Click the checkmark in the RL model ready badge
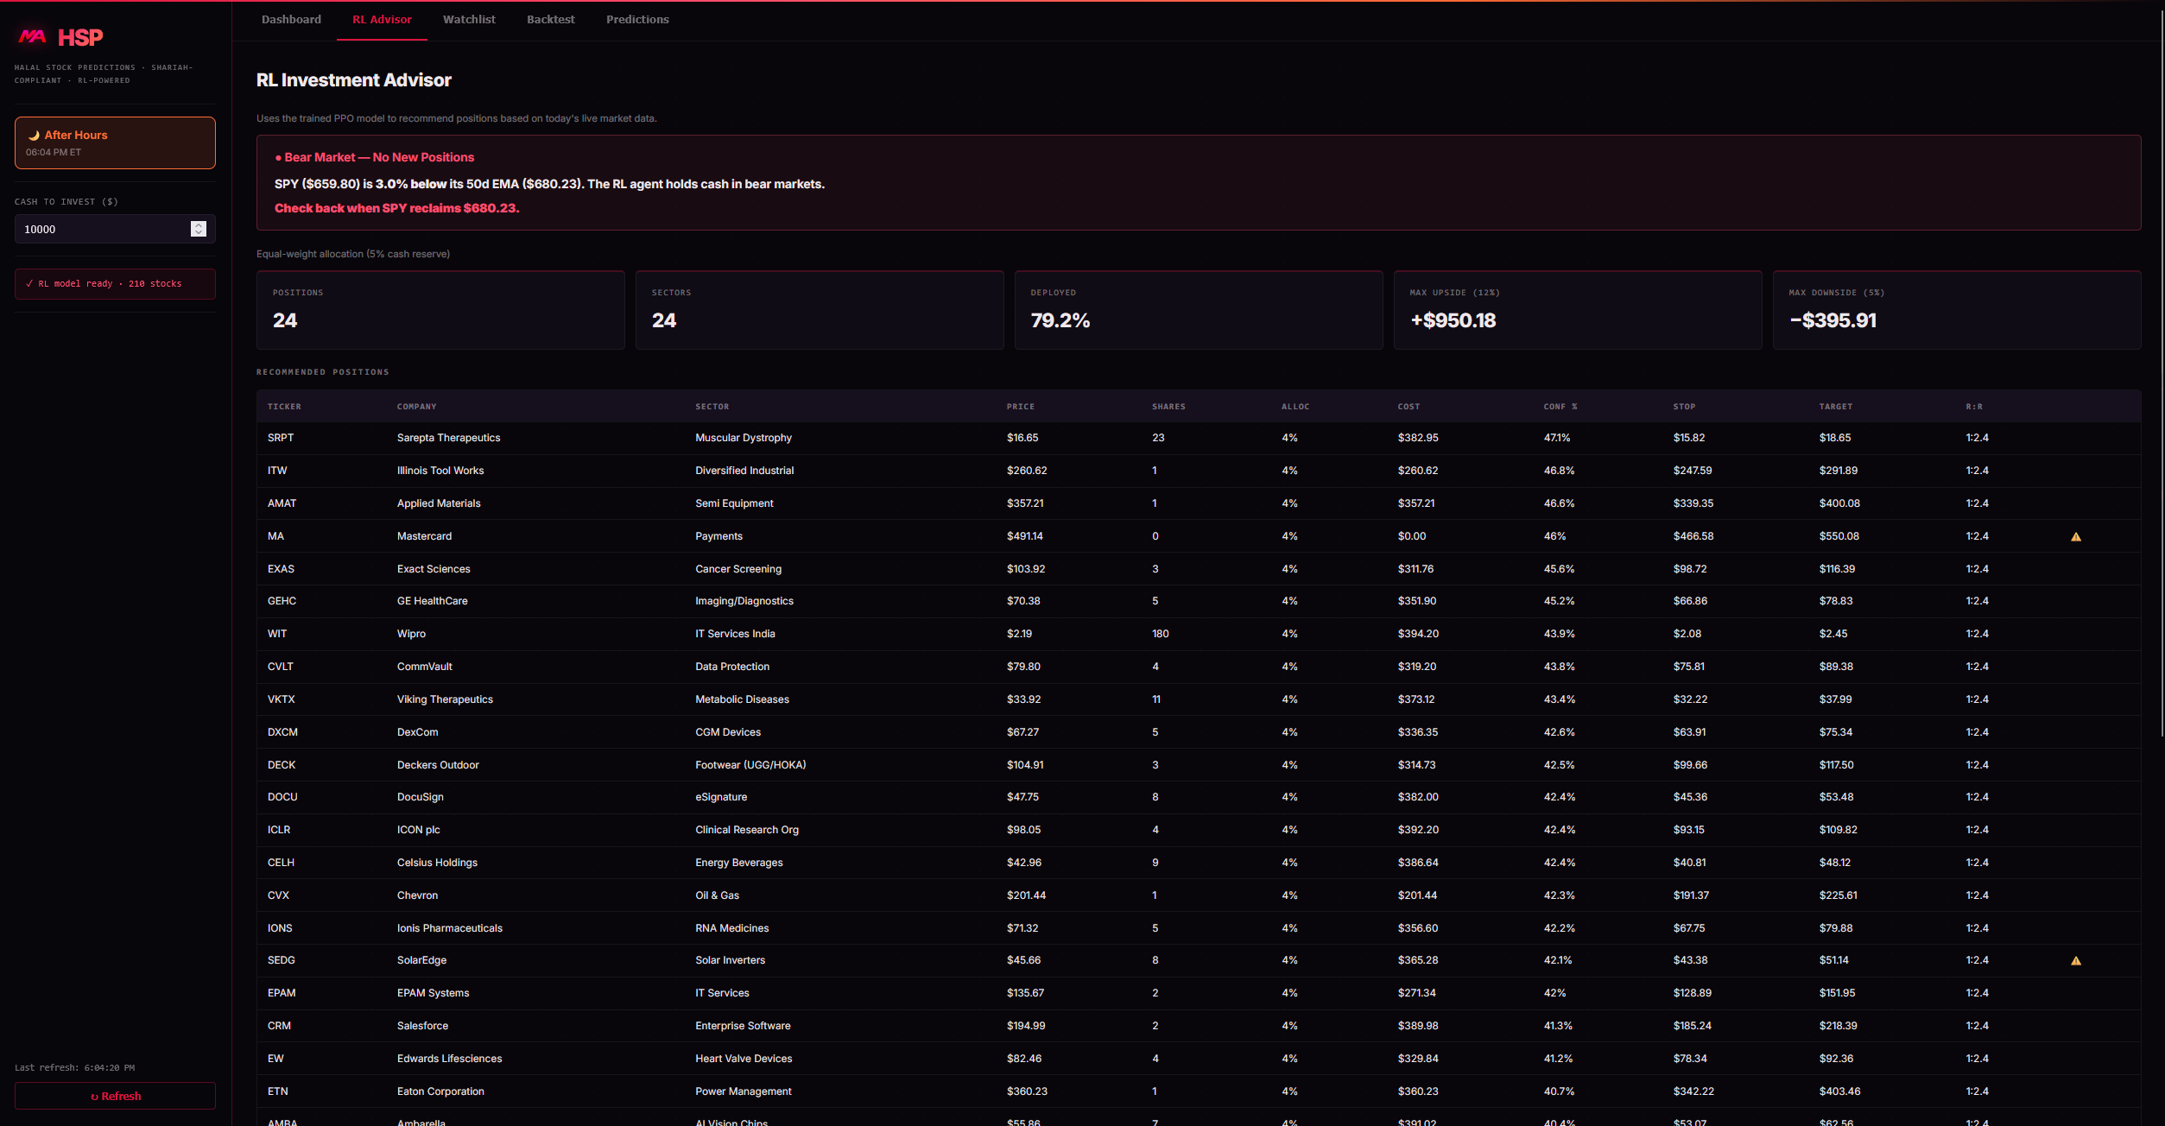Image resolution: width=2165 pixels, height=1126 pixels. 29,283
